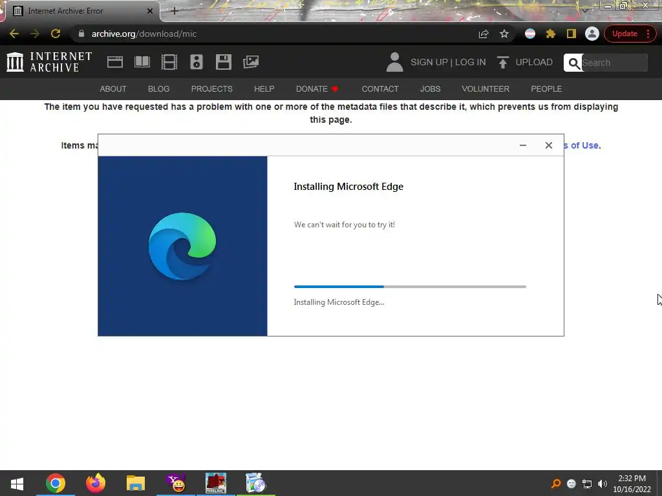Viewport: 662px width, 496px height.
Task: Click the UPLOAD link
Action: click(x=525, y=63)
